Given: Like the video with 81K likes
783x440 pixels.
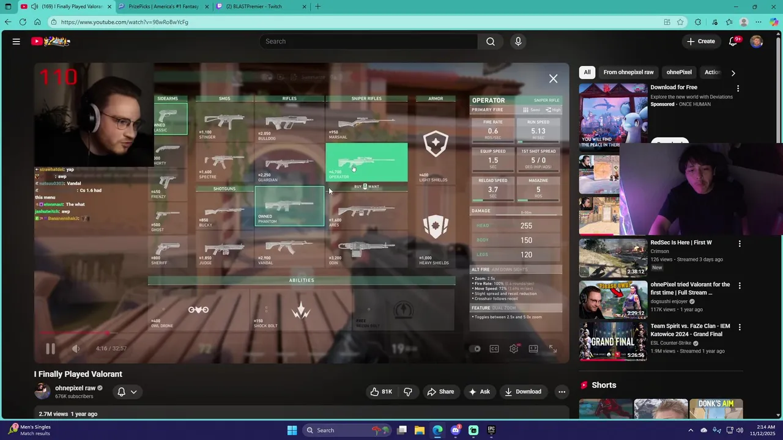Looking at the screenshot, I should tap(380, 392).
